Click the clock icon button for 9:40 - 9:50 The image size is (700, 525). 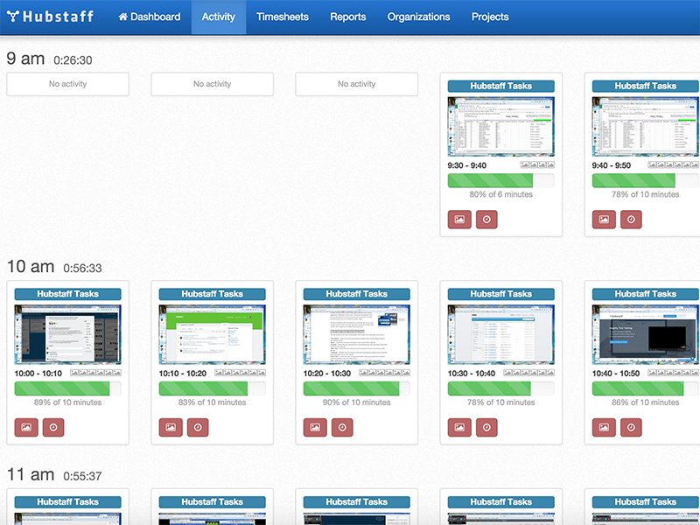click(631, 220)
